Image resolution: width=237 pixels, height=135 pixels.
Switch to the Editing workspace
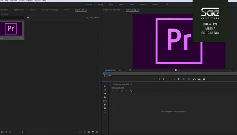(101, 5)
